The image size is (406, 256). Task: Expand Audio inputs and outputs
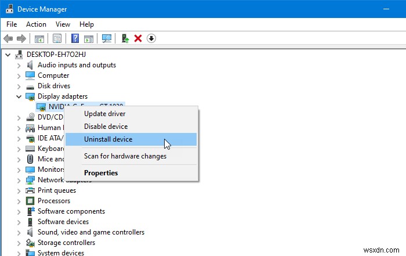coord(19,66)
